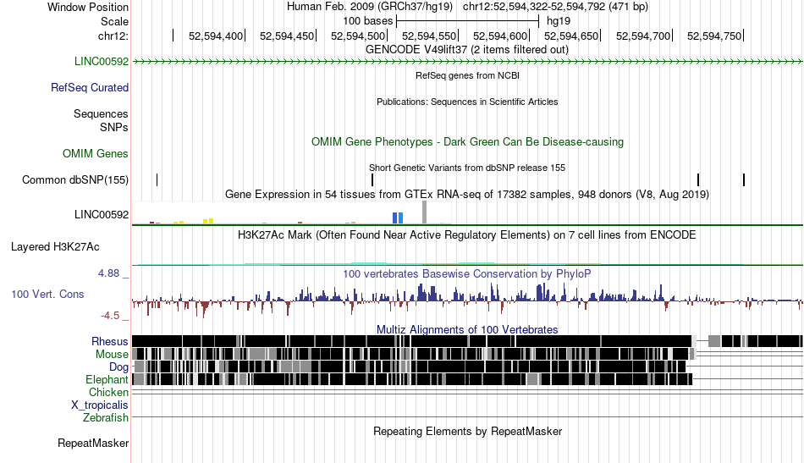Select the Rhesus alignment row label
Viewport: 804px width, 463px height.
(x=110, y=342)
